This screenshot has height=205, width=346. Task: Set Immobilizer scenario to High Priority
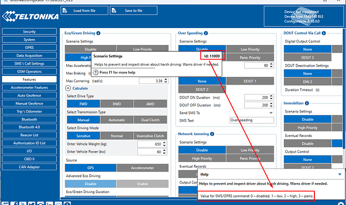(307, 127)
